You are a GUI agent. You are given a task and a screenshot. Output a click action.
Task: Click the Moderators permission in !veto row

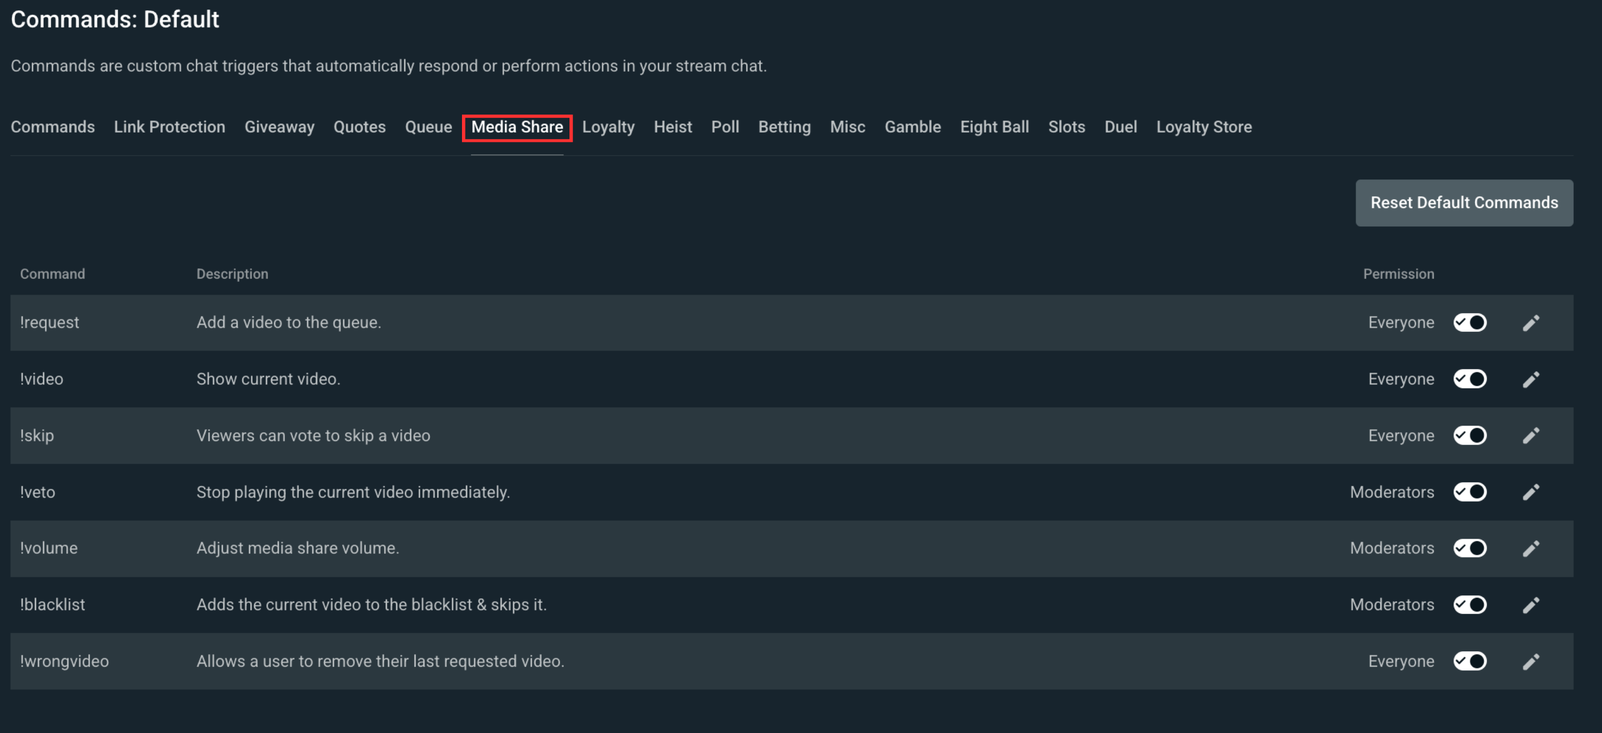[1392, 492]
